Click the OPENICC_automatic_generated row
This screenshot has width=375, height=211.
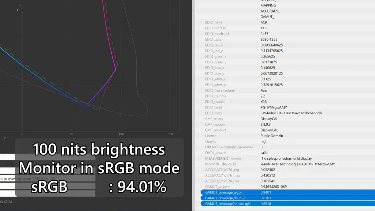(286, 147)
